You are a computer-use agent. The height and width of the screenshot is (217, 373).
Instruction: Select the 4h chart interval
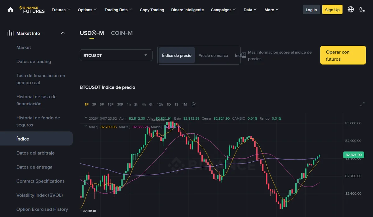point(144,104)
